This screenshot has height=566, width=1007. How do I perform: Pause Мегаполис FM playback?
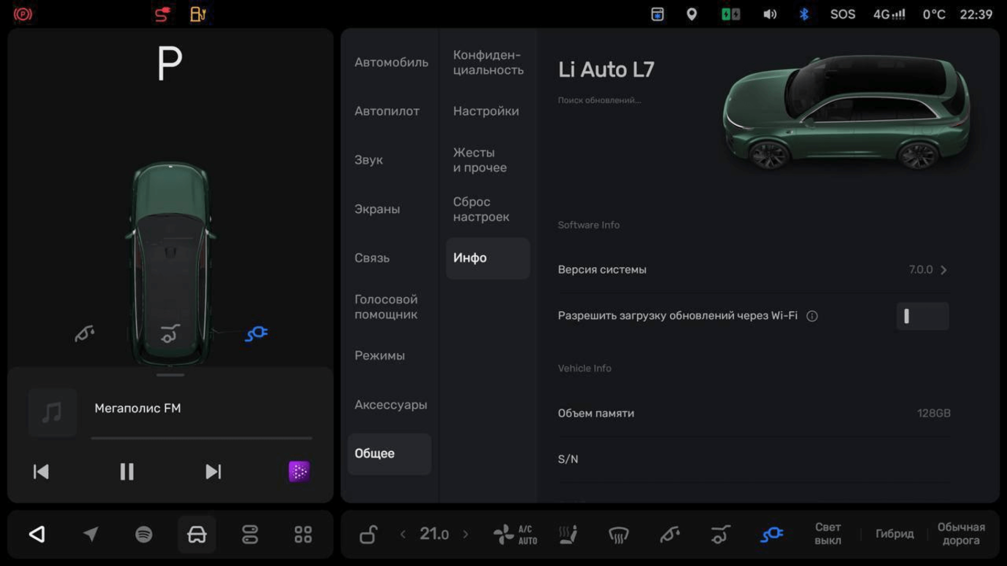pos(126,471)
